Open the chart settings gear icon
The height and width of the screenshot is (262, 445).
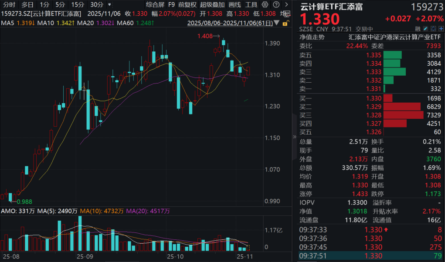pos(265,4)
